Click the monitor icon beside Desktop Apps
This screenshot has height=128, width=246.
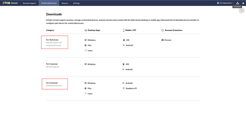point(86,30)
